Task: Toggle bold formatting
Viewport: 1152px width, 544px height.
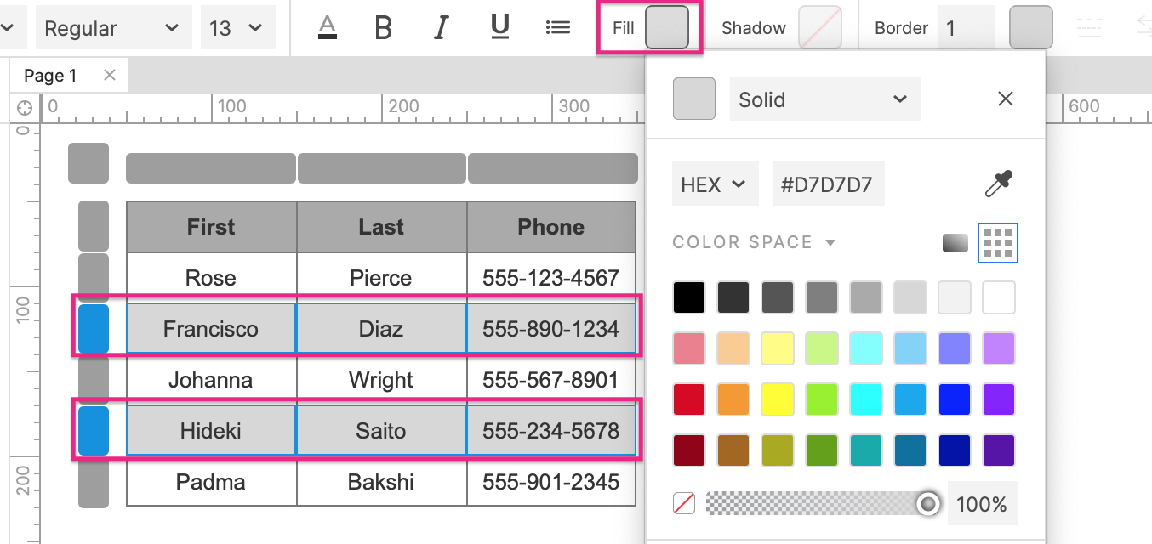Action: (384, 28)
